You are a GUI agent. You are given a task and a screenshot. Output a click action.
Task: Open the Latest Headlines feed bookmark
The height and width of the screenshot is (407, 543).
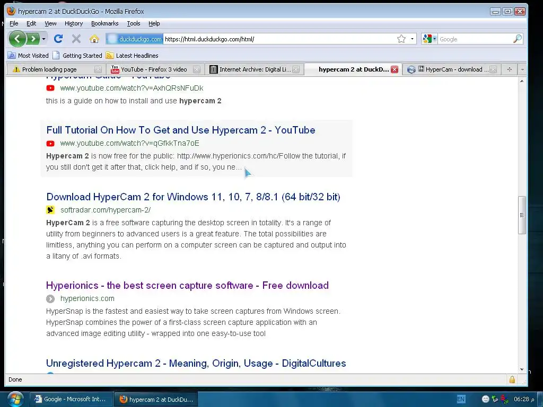132,55
